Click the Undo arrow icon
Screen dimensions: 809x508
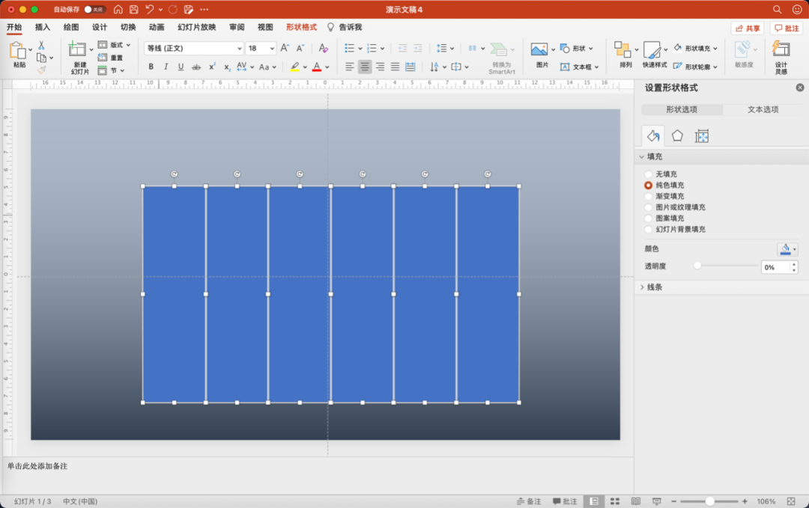[150, 9]
